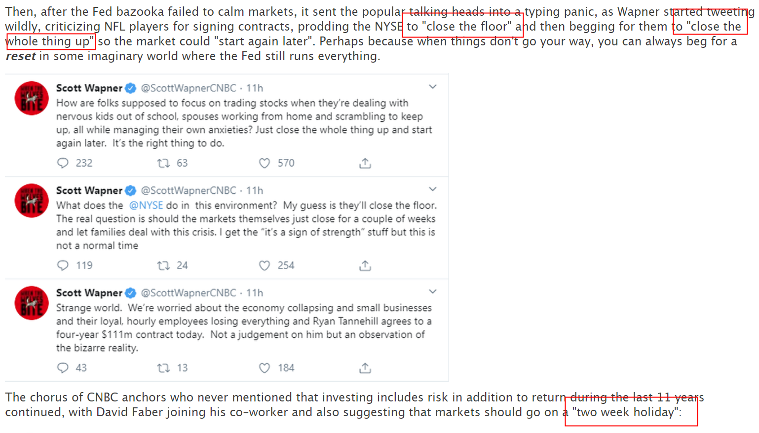Viewport: 759px width, 433px height.
Task: Like the tweet with 254 likes
Action: click(265, 266)
